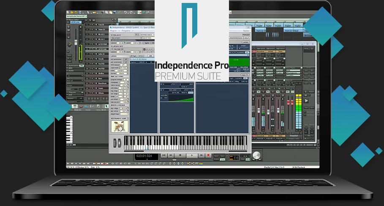Toggle global Mute above the track list

(x=94, y=20)
